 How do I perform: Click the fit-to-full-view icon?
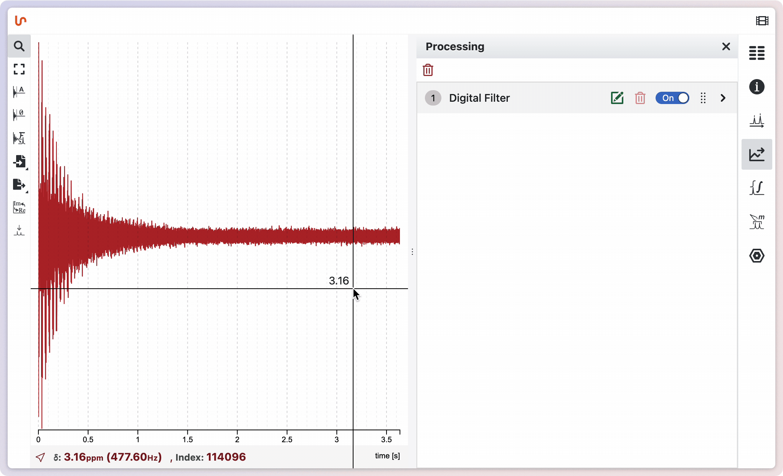(19, 69)
